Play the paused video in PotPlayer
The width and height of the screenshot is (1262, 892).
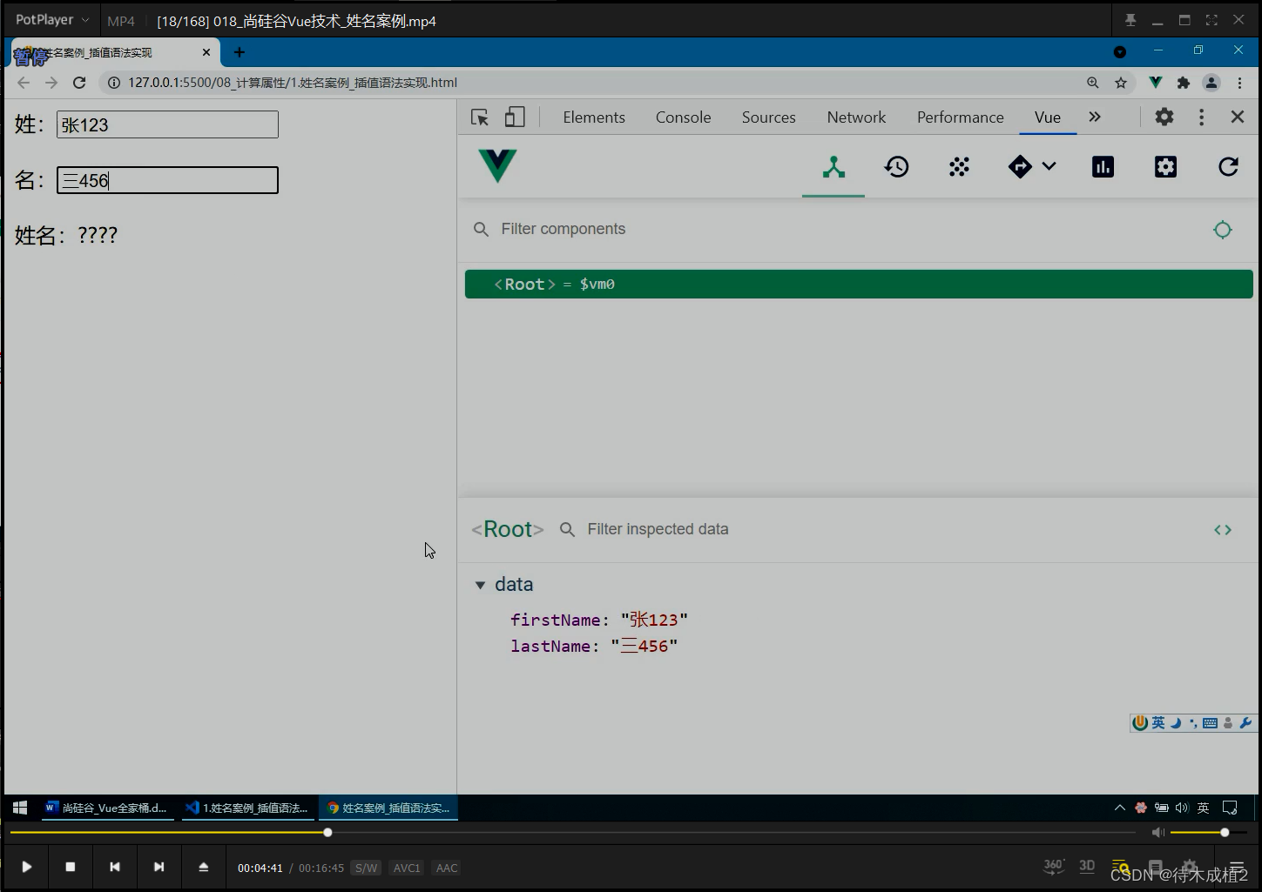[x=26, y=867]
